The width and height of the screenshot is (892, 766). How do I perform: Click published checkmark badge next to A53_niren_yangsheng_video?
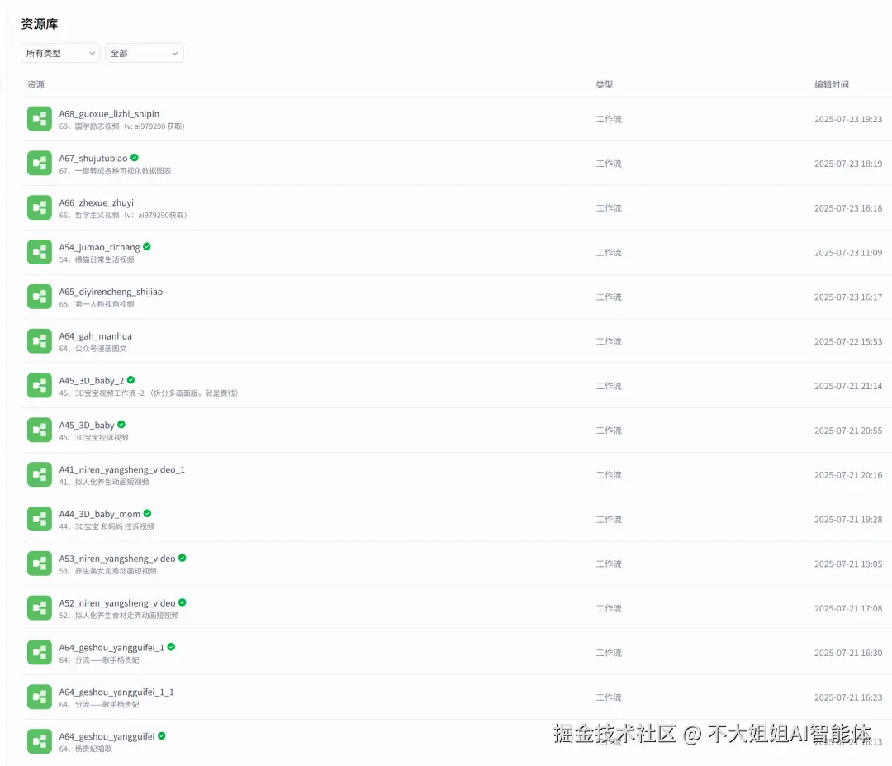182,558
